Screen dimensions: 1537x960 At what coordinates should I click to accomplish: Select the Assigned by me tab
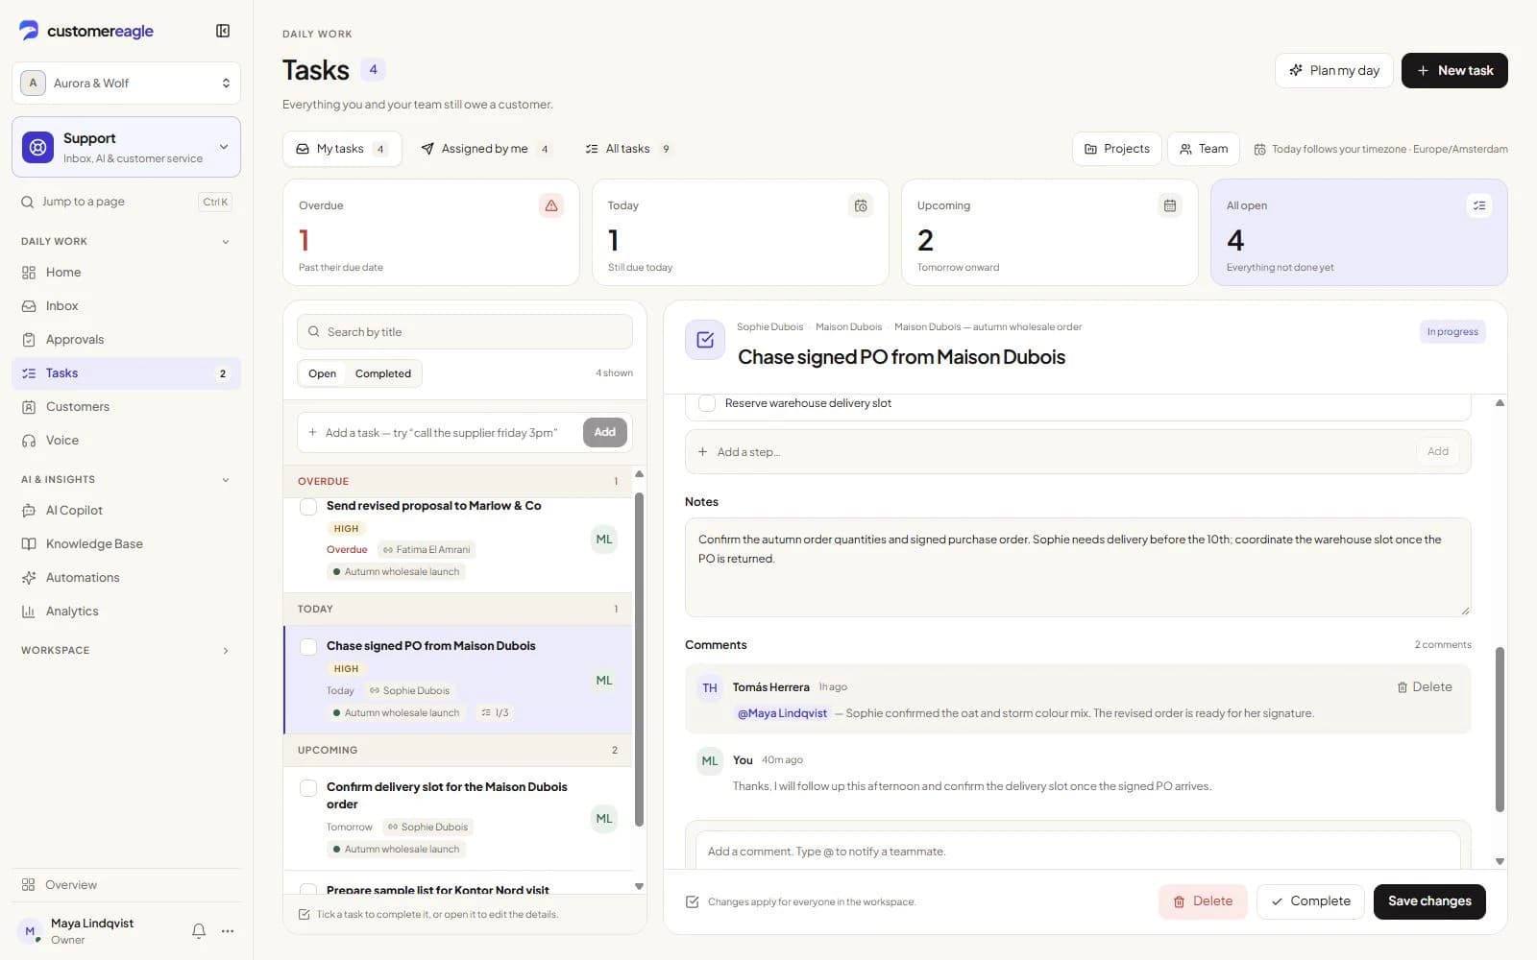[x=485, y=149]
